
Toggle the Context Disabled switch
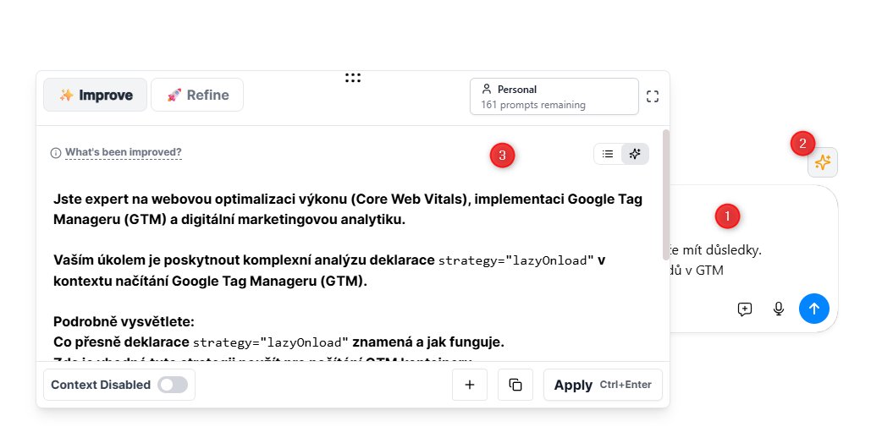[x=173, y=385]
